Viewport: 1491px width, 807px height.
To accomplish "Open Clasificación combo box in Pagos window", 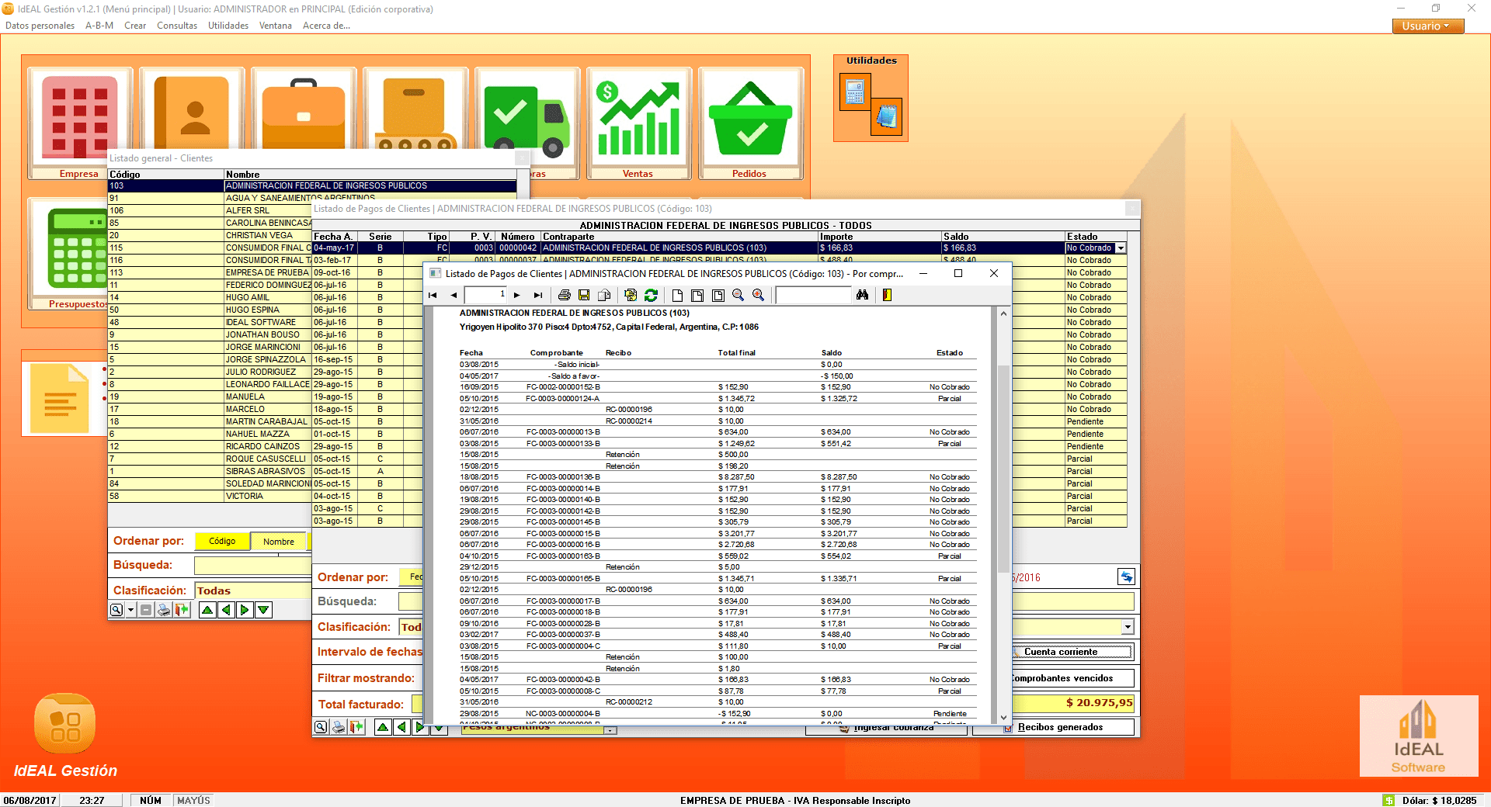I will tap(1128, 626).
